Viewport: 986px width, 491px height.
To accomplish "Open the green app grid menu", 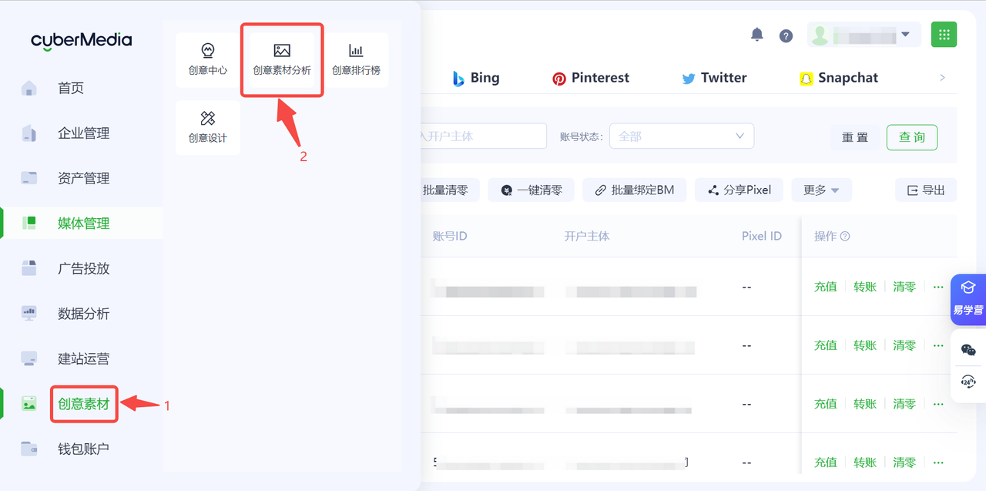I will pos(944,35).
